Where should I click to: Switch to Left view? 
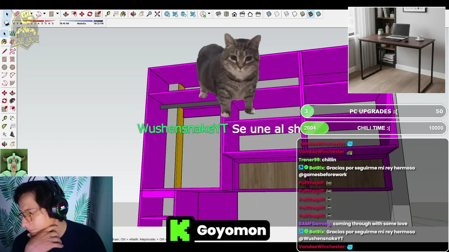tap(258, 14)
